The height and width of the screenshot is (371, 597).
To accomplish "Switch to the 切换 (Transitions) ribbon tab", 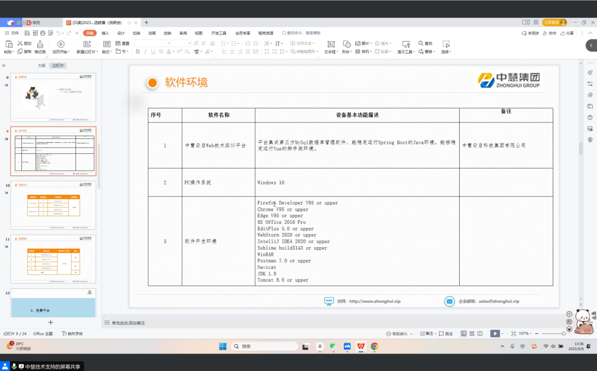I will click(x=136, y=33).
